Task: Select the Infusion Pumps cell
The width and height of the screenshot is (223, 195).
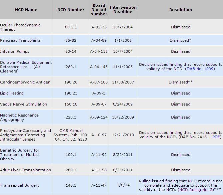Action: (x=26, y=51)
